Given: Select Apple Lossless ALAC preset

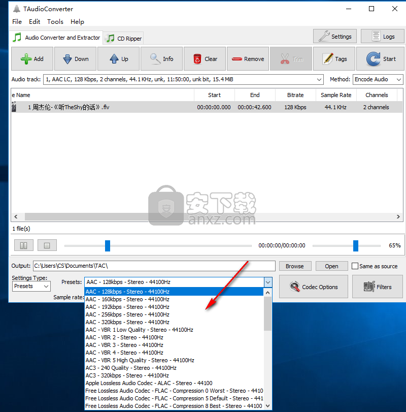Looking at the screenshot, I should [x=174, y=383].
